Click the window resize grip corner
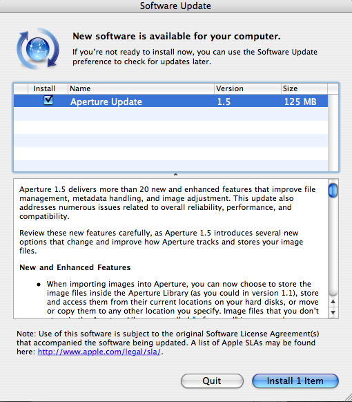The height and width of the screenshot is (402, 352). click(348, 398)
